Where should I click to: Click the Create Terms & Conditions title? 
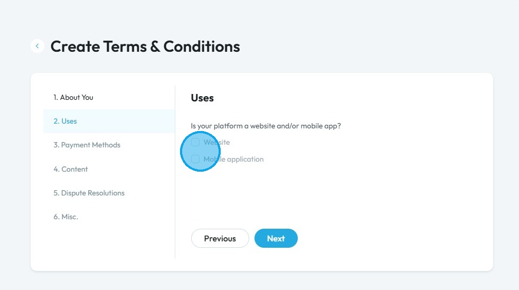coord(145,46)
